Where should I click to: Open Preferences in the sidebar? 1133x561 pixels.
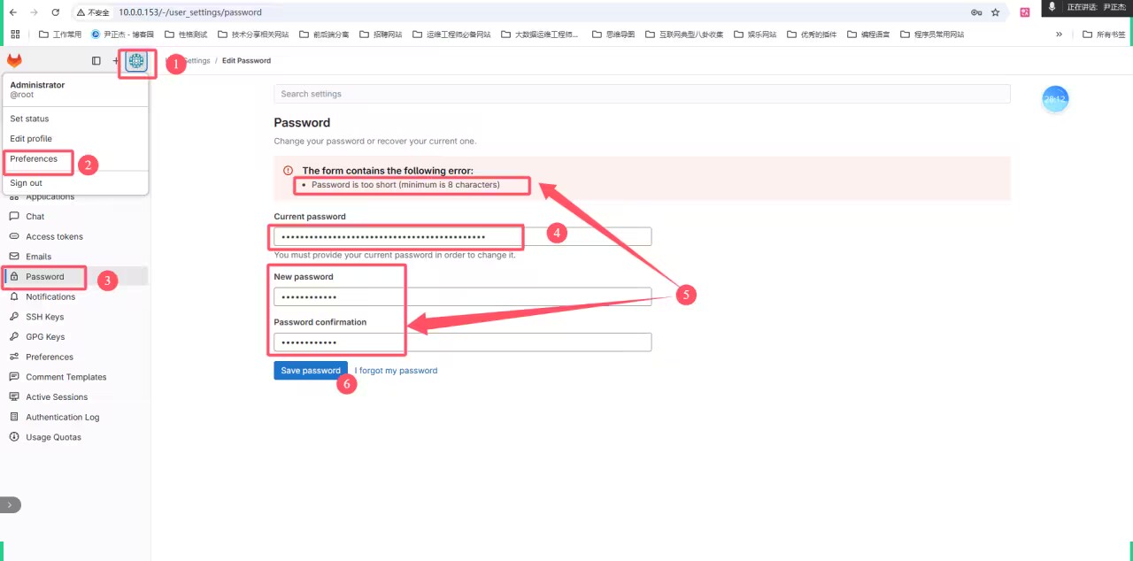(x=49, y=357)
